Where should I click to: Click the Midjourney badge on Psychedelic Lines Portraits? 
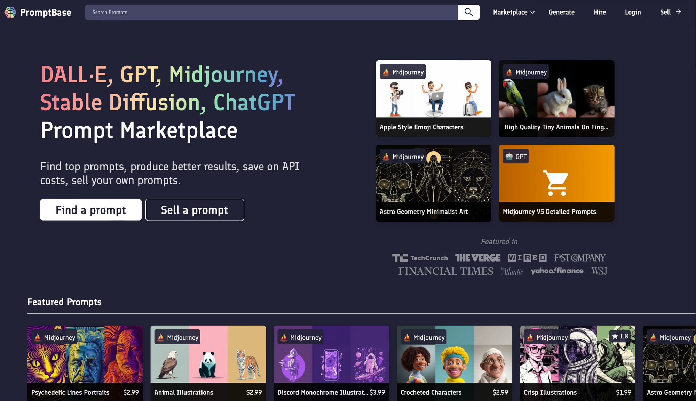pyautogui.click(x=54, y=337)
